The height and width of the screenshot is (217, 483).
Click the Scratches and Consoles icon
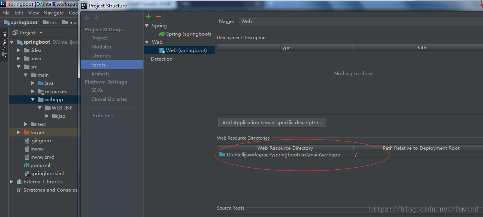point(20,190)
